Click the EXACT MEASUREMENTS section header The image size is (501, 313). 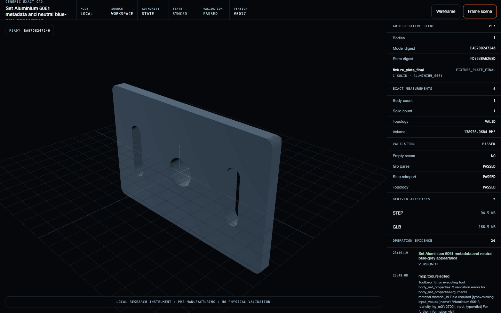pyautogui.click(x=444, y=89)
